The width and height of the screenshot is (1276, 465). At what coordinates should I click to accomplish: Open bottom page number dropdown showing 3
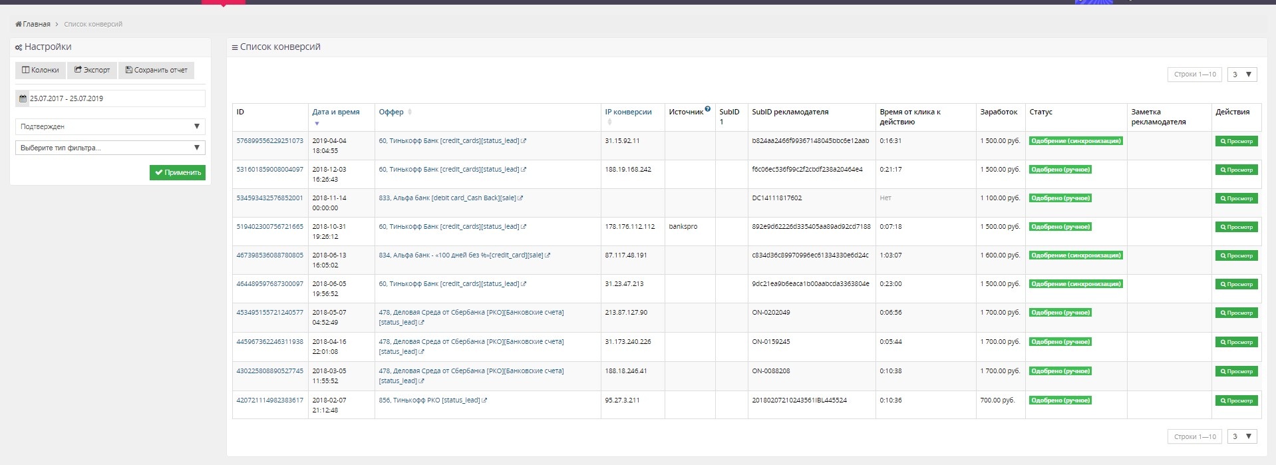1241,436
